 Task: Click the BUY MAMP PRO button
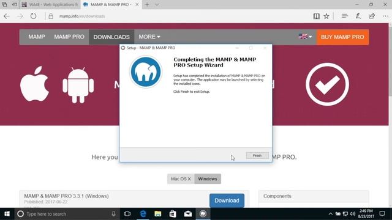click(x=342, y=37)
